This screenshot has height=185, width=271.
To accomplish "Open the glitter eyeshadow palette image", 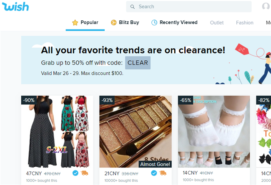I will [135, 131].
